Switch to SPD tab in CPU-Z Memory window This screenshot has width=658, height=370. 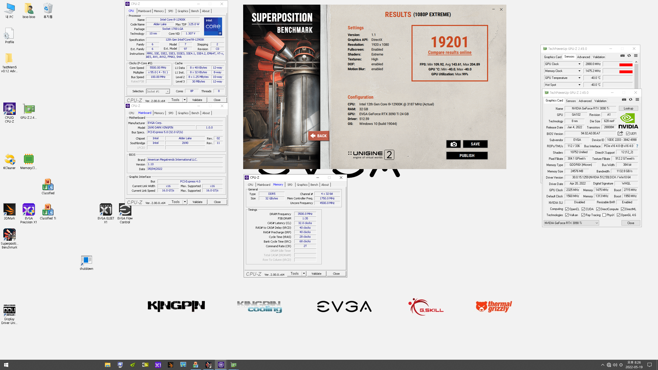(x=290, y=185)
